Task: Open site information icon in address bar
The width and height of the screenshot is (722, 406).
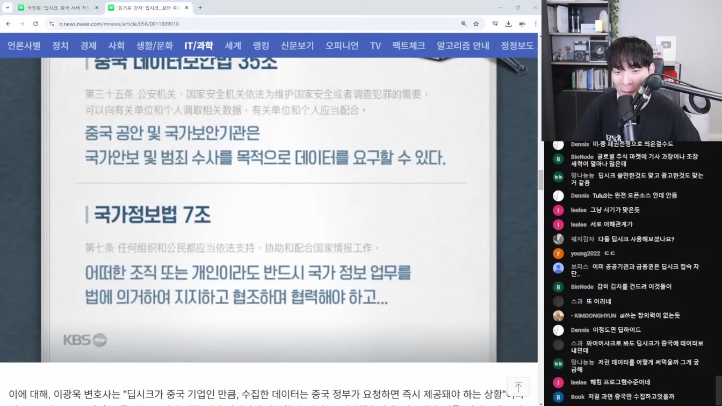Action: tap(52, 24)
